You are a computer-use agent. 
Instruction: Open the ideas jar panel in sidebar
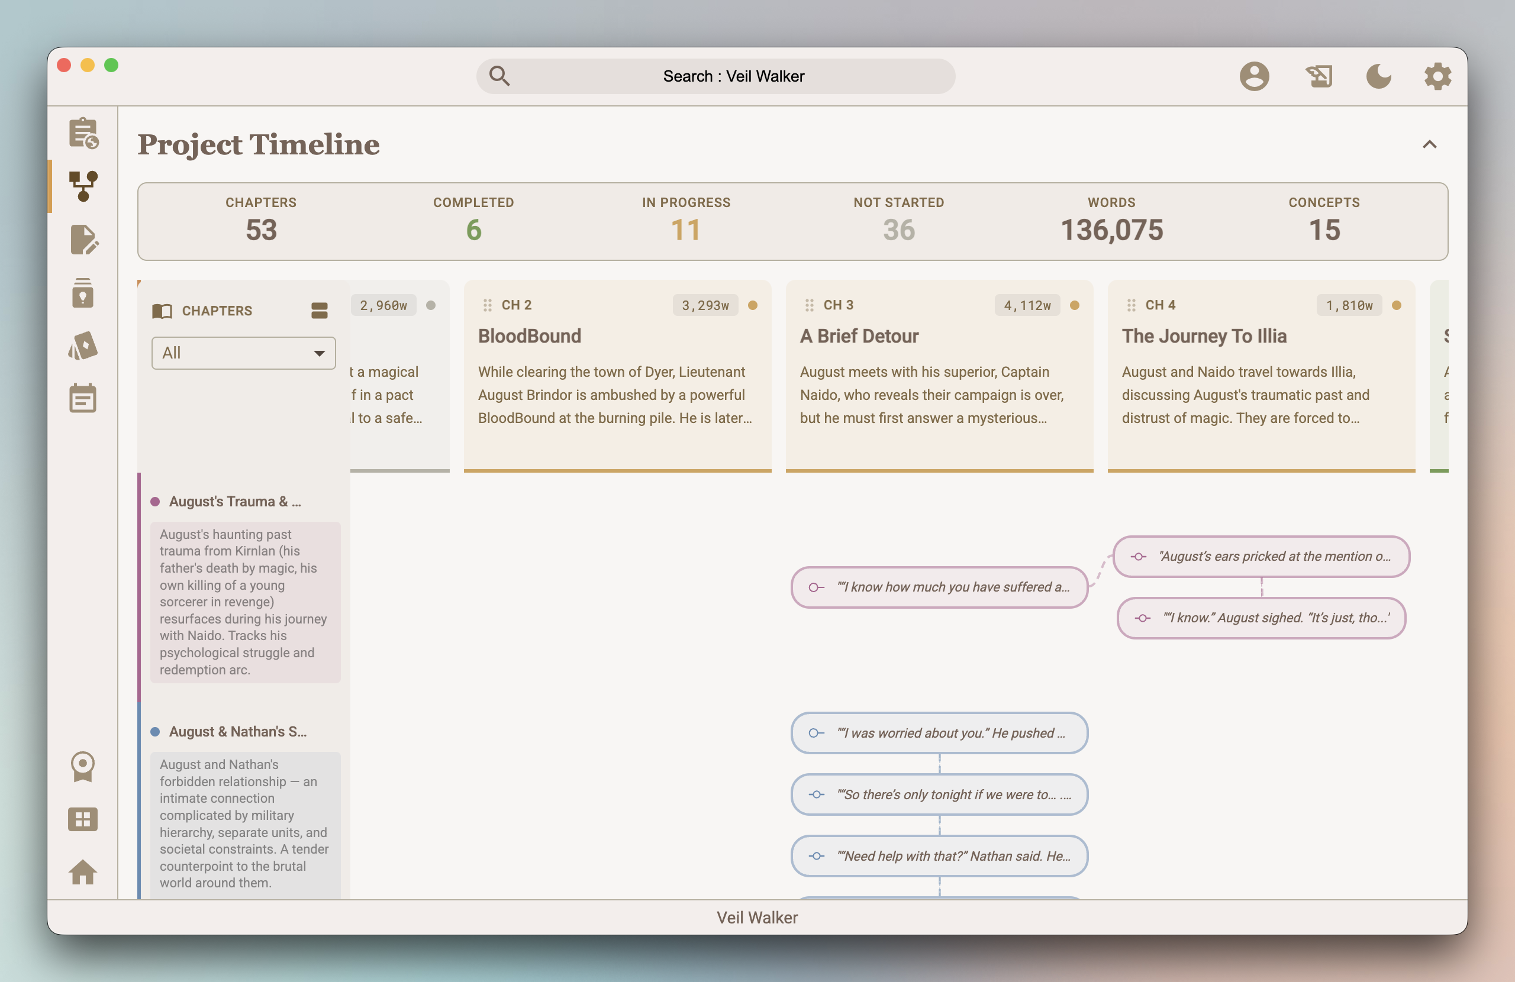pyautogui.click(x=83, y=292)
